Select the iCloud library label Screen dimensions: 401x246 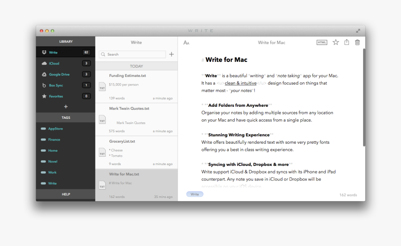point(54,63)
